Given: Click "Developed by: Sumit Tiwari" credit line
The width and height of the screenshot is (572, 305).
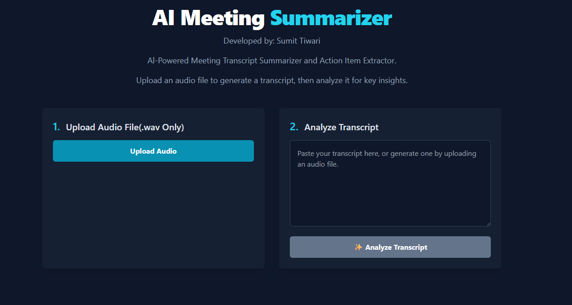Looking at the screenshot, I should point(272,41).
